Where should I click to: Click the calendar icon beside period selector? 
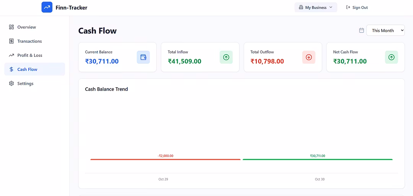361,31
